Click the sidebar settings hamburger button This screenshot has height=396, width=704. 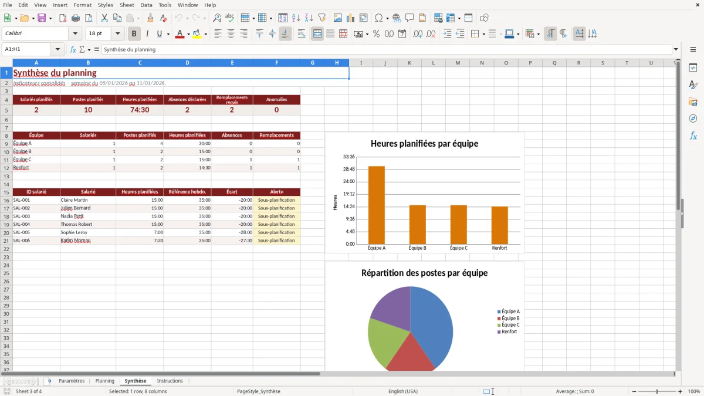click(x=693, y=50)
